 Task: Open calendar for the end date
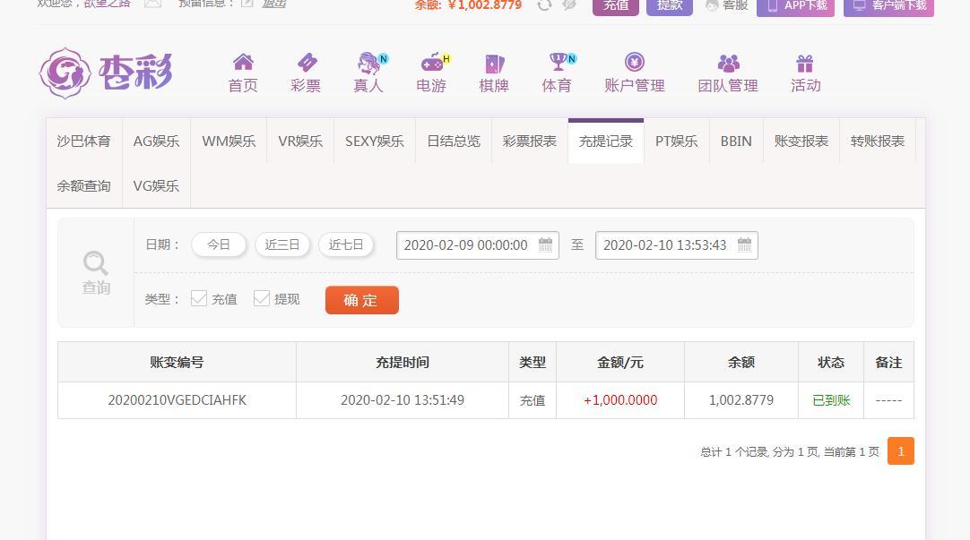744,244
